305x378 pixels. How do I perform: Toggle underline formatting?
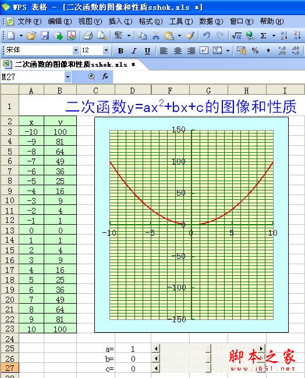(147, 51)
